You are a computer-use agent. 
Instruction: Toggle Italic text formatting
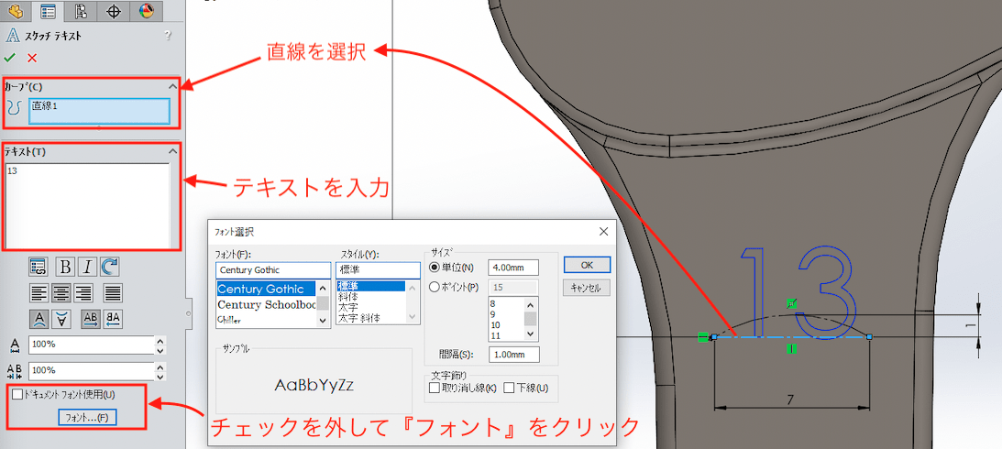pos(87,267)
